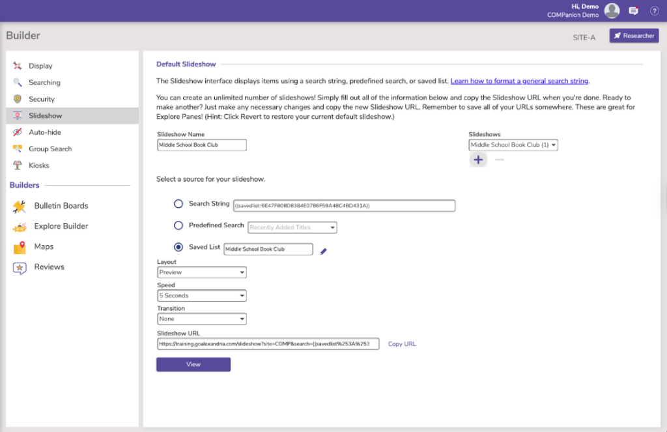Image resolution: width=667 pixels, height=432 pixels.
Task: Click the pencil icon beside Saved List
Action: (324, 251)
